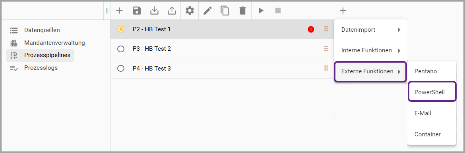Select the P2 - HB Test 1 radio button

121,29
